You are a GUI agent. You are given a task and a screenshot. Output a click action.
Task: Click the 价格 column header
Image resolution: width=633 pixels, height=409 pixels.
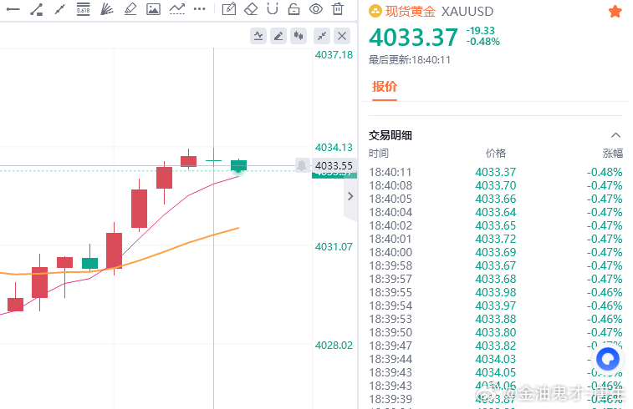(496, 153)
